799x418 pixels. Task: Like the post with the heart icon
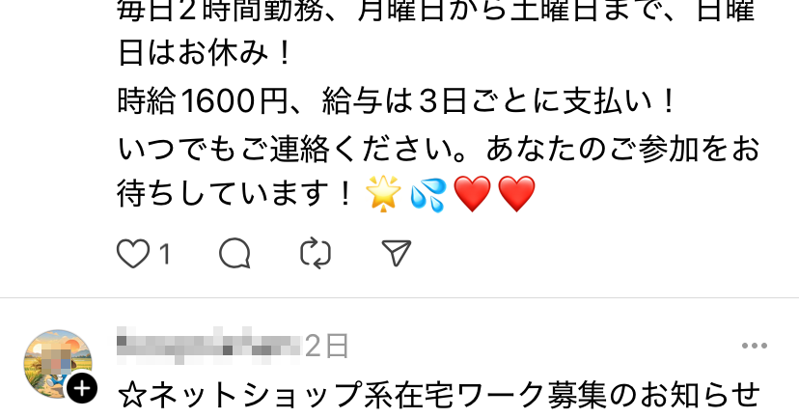(x=133, y=253)
